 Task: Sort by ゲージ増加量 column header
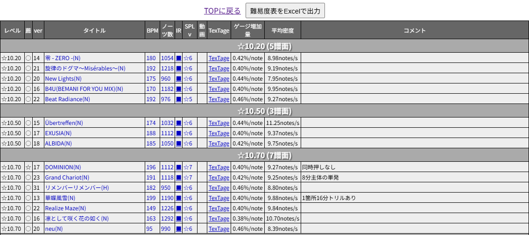pos(247,31)
